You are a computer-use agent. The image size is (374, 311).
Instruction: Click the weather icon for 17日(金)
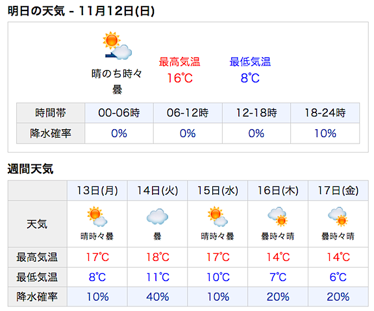tap(338, 216)
